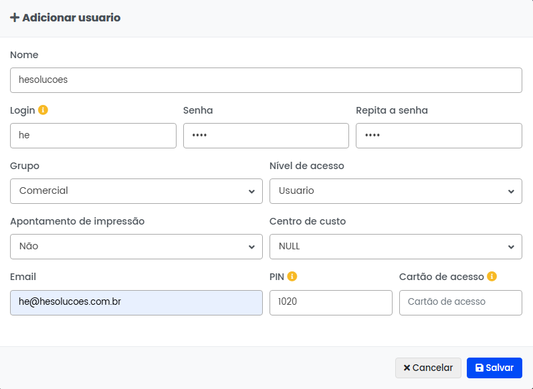533x389 pixels.
Task: Click the Repita a senha label
Action: 391,110
